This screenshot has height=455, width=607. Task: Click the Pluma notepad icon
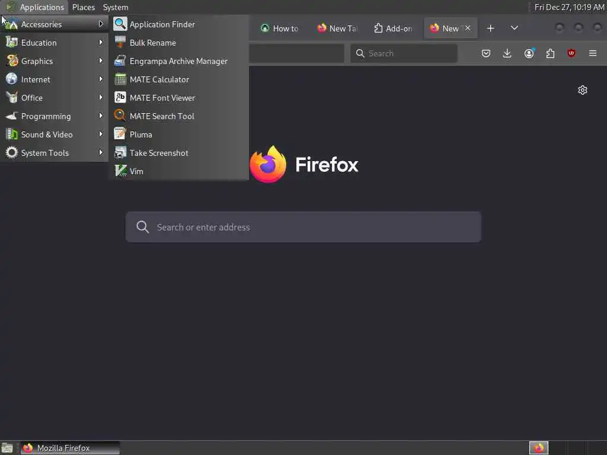120,134
